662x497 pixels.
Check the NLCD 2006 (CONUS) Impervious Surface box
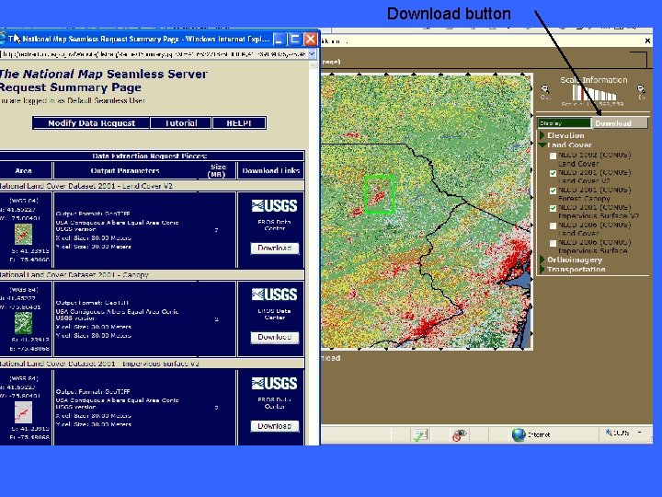click(553, 243)
